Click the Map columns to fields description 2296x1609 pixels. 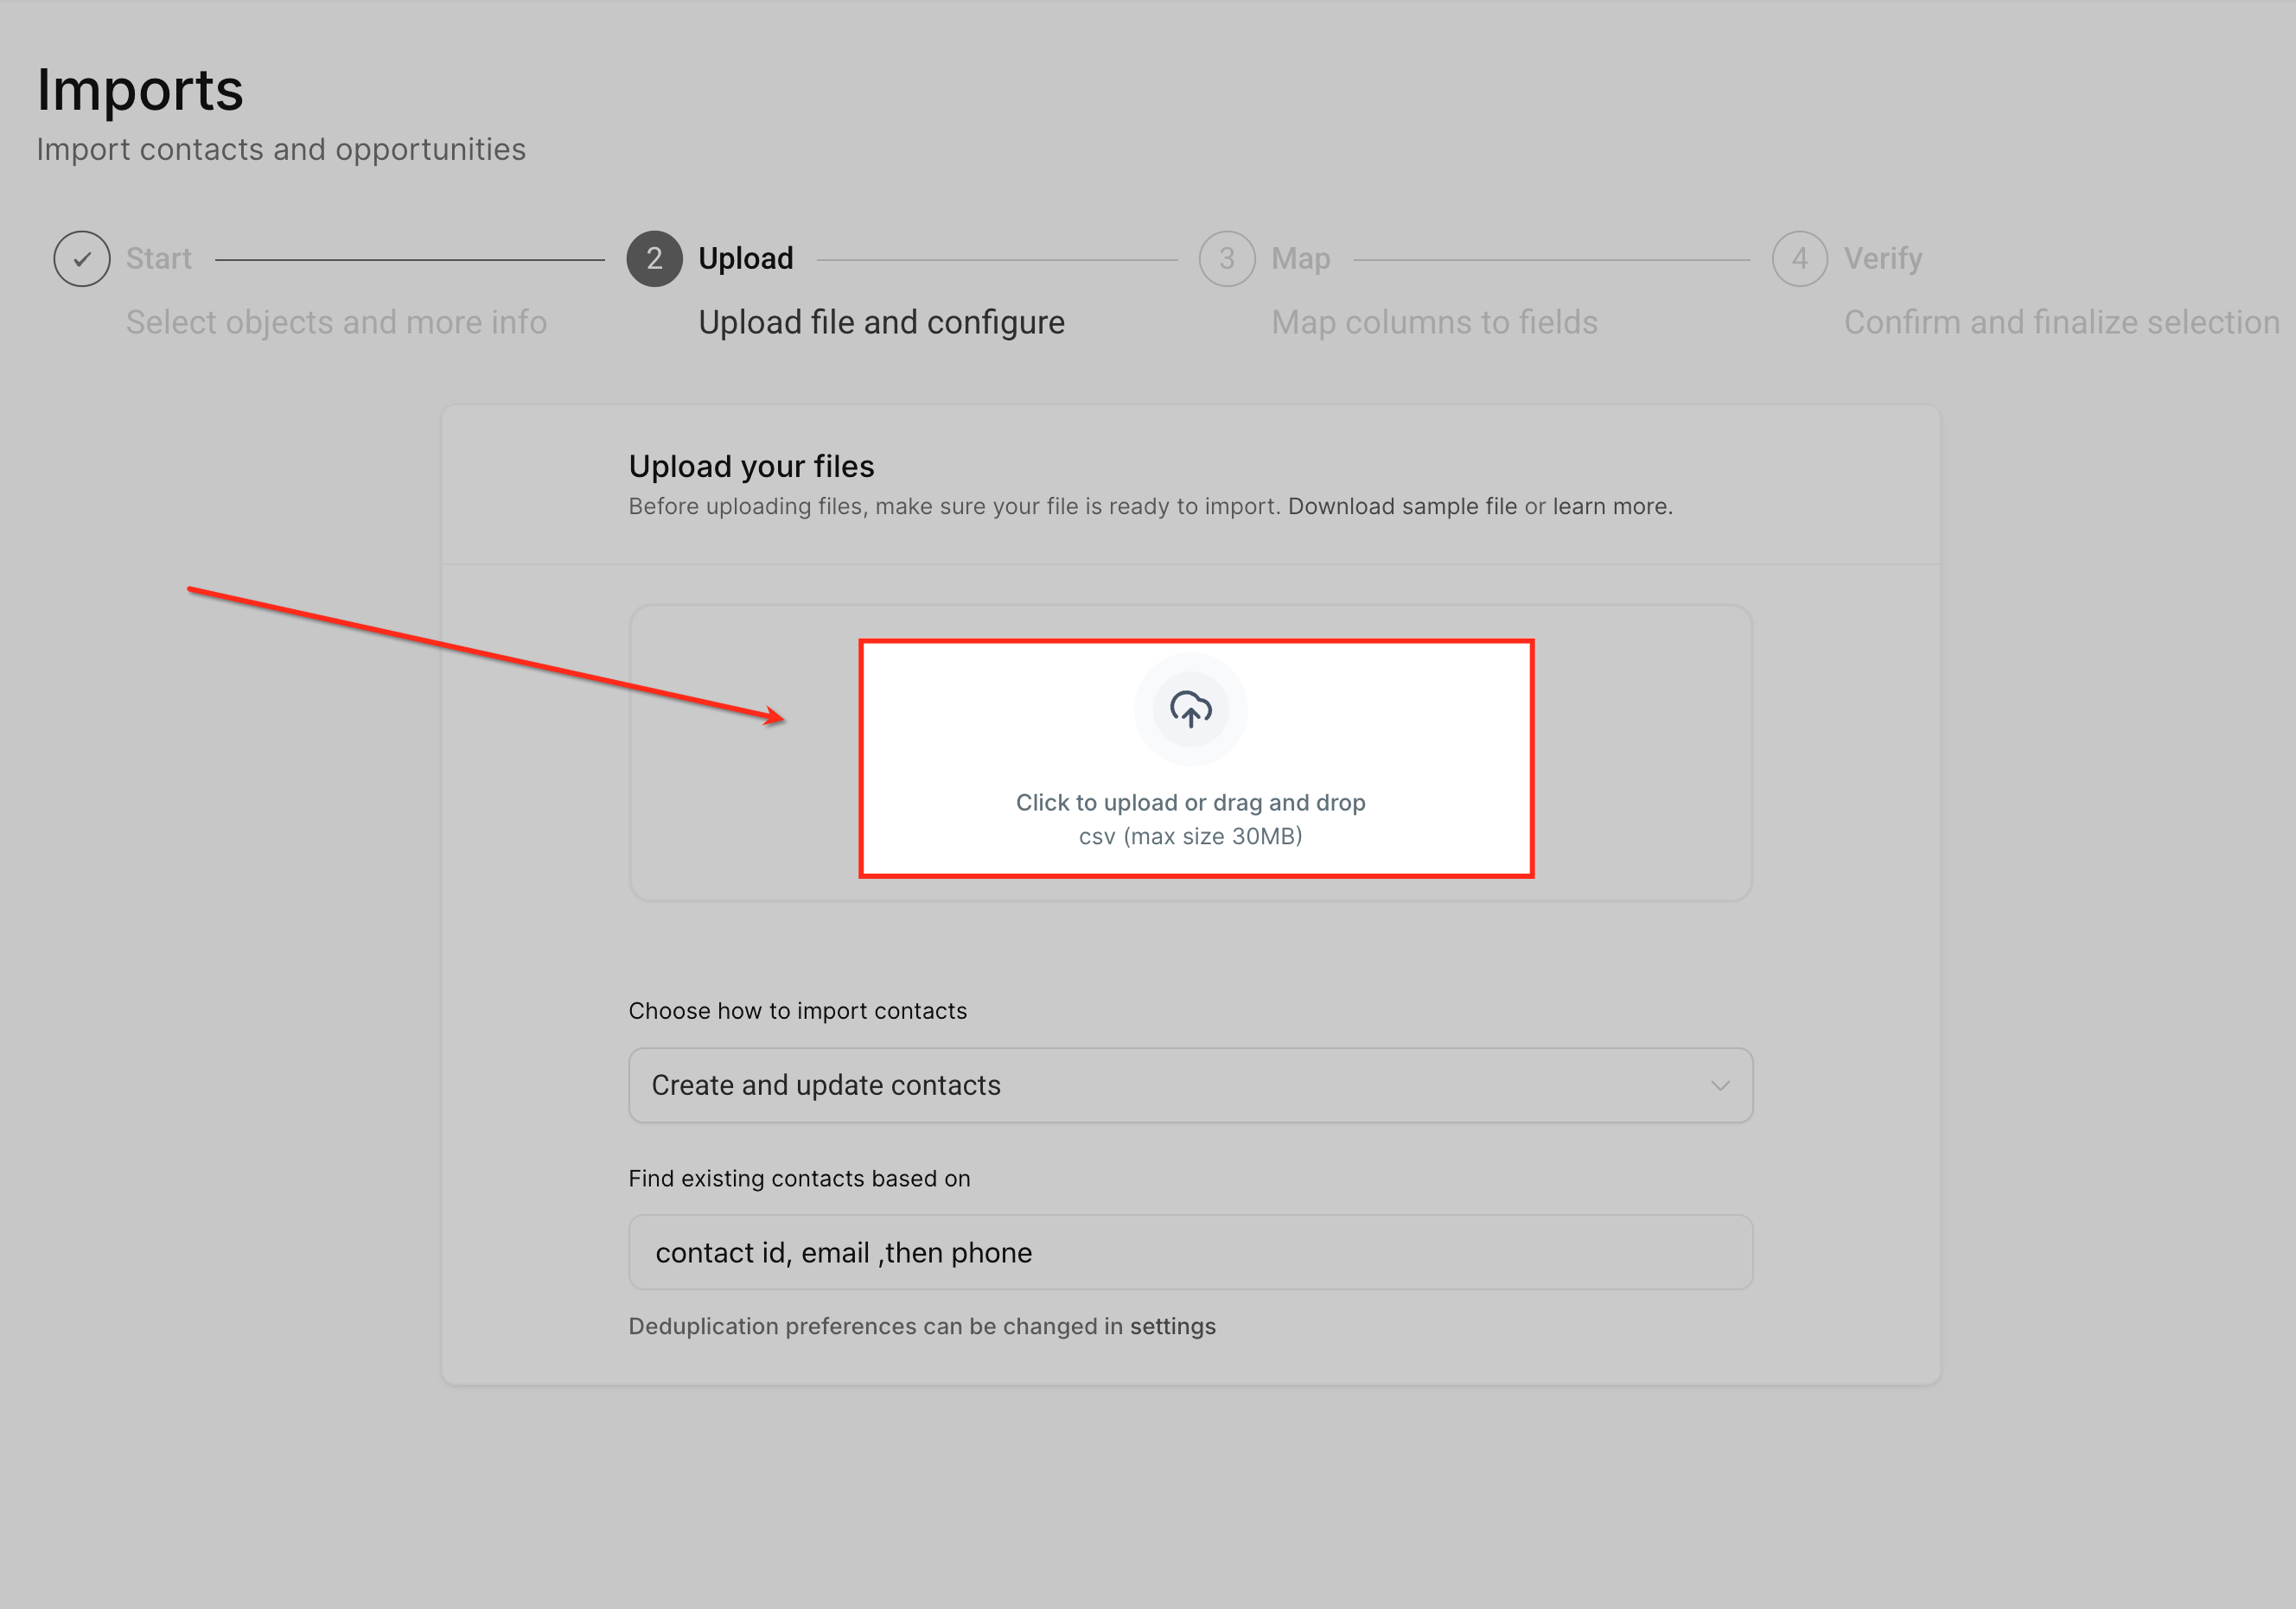[1434, 323]
